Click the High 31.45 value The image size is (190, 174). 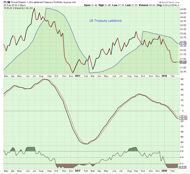pyautogui.click(x=104, y=5)
